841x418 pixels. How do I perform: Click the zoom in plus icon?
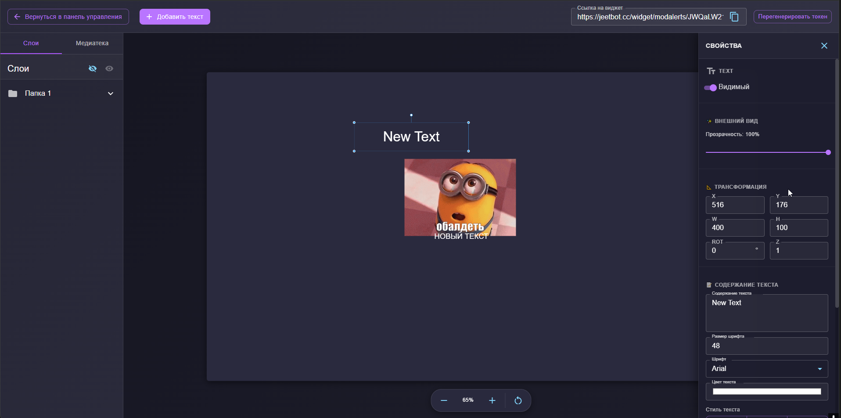[x=492, y=400]
